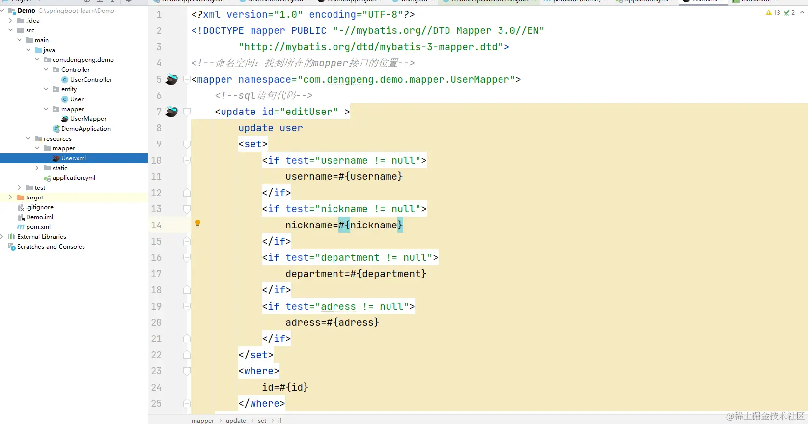
Task: Click id=#{id} on line 24
Action: 285,387
